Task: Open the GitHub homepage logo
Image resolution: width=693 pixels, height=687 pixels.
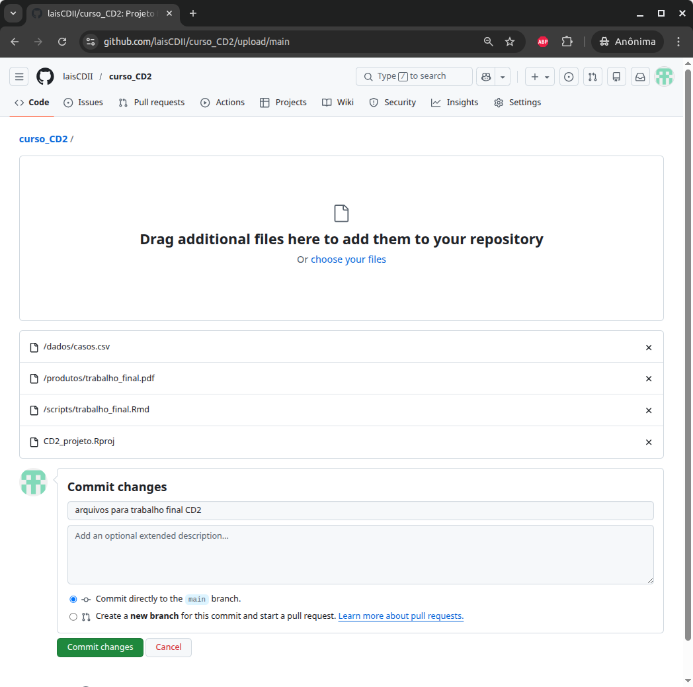Action: coord(45,77)
